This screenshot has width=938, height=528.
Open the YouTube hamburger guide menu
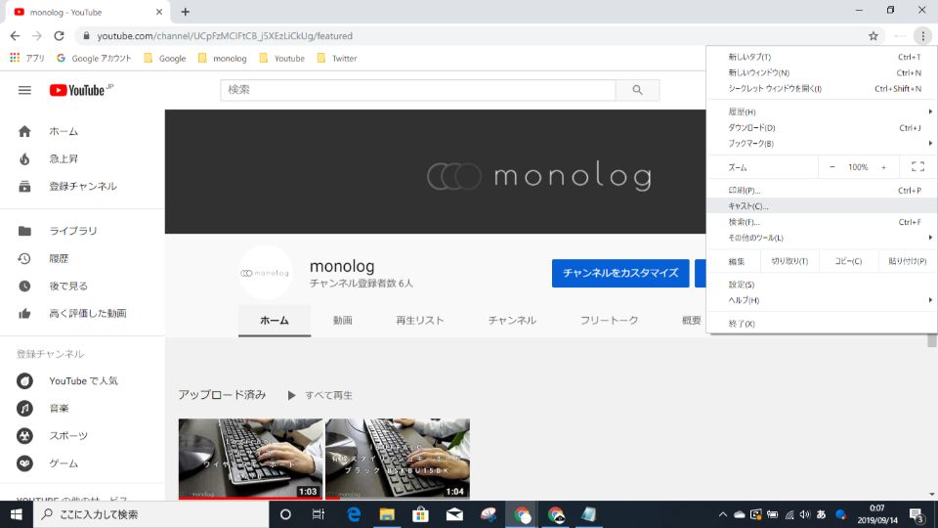click(24, 90)
